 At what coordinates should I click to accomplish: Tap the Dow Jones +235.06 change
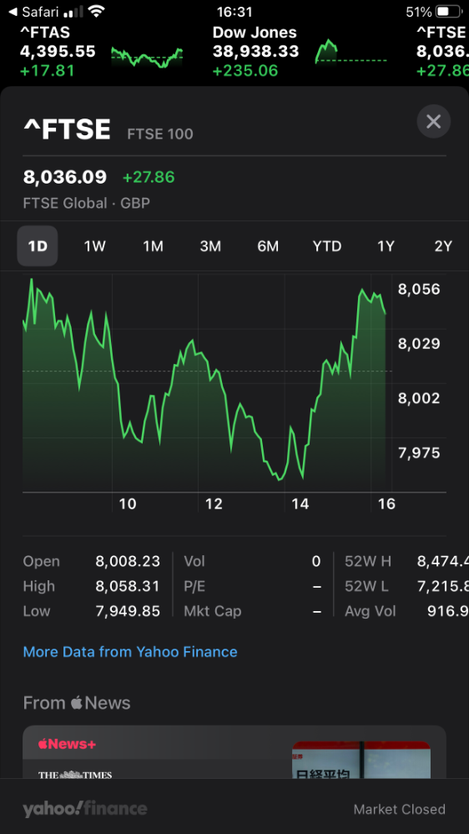pyautogui.click(x=245, y=70)
